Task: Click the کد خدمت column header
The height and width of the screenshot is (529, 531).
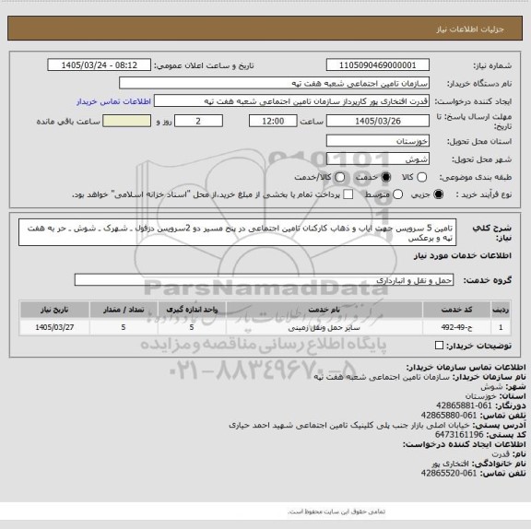Action: (x=456, y=310)
